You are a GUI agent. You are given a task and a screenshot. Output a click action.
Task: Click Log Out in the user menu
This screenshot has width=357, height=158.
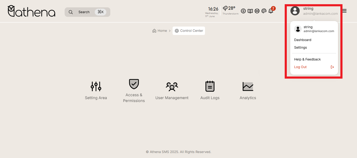301,67
